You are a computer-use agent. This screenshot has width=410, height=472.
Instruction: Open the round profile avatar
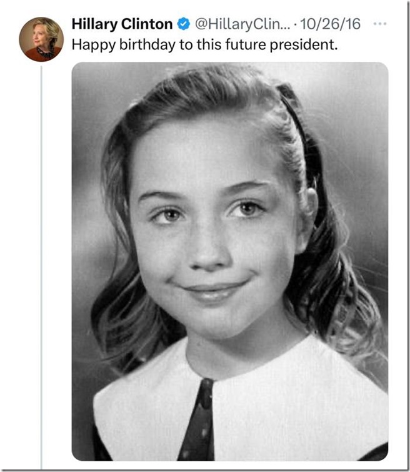coord(41,39)
